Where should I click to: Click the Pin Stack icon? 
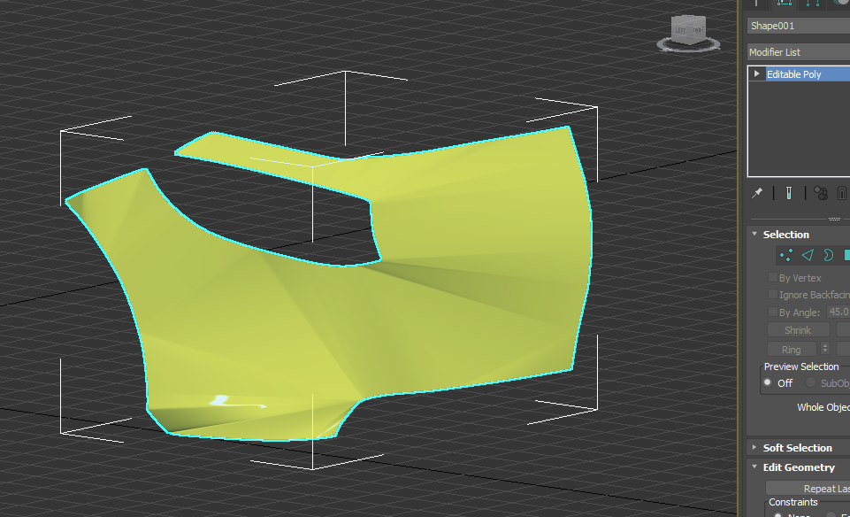757,193
